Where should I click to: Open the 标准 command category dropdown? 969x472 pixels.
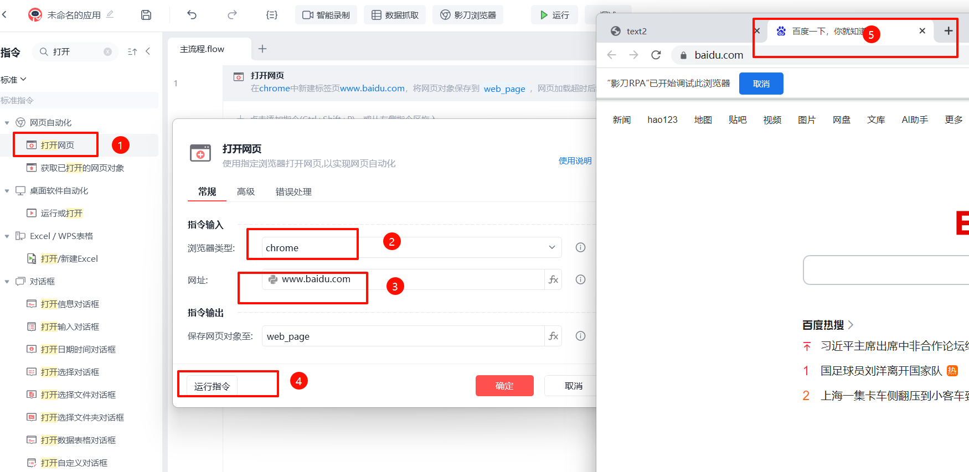(x=13, y=80)
